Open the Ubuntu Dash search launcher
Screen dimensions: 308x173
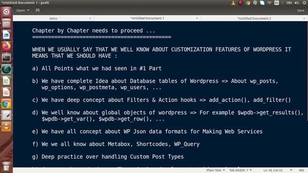pos(6,12)
